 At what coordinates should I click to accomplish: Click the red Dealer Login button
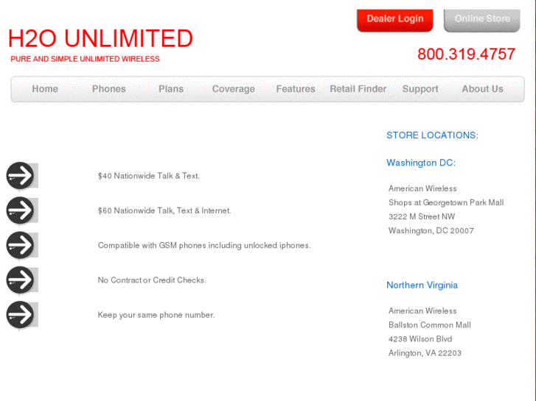click(x=395, y=20)
